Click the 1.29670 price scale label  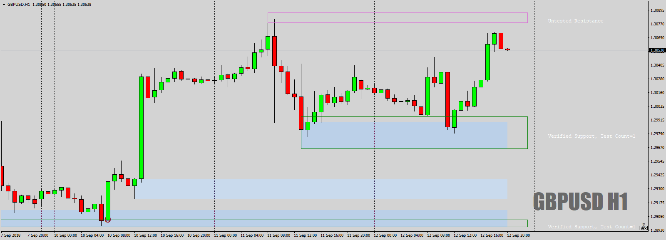657,148
